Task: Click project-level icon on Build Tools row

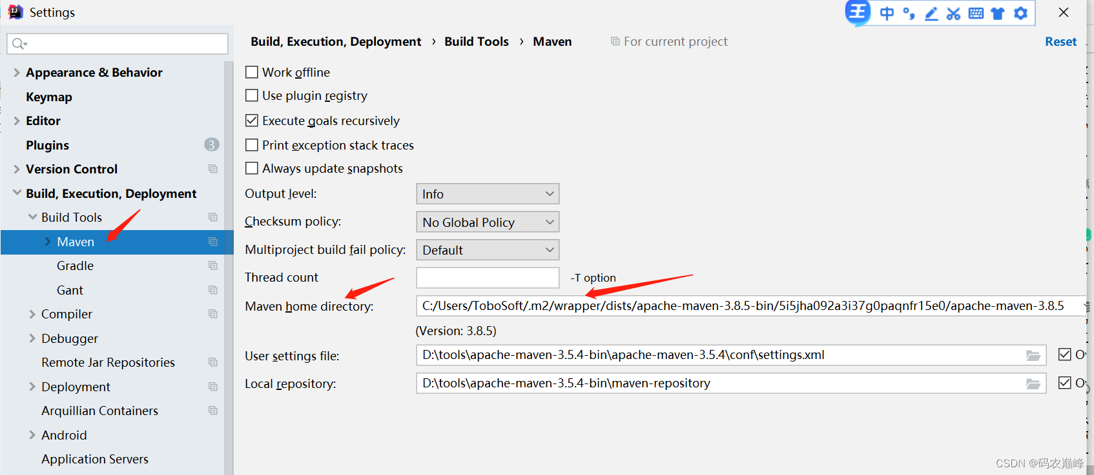Action: [212, 217]
